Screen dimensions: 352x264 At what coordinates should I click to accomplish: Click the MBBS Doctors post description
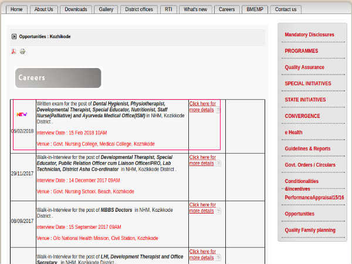tap(104, 213)
